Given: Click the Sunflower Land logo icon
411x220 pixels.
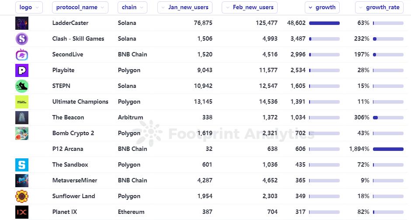Looking at the screenshot, I should [x=21, y=196].
